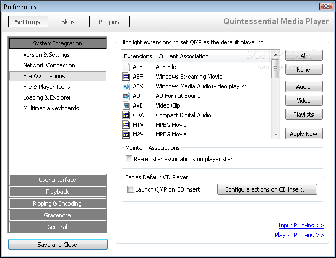The height and width of the screenshot is (258, 336).
Task: Switch to the Settings tab
Action: point(28,22)
